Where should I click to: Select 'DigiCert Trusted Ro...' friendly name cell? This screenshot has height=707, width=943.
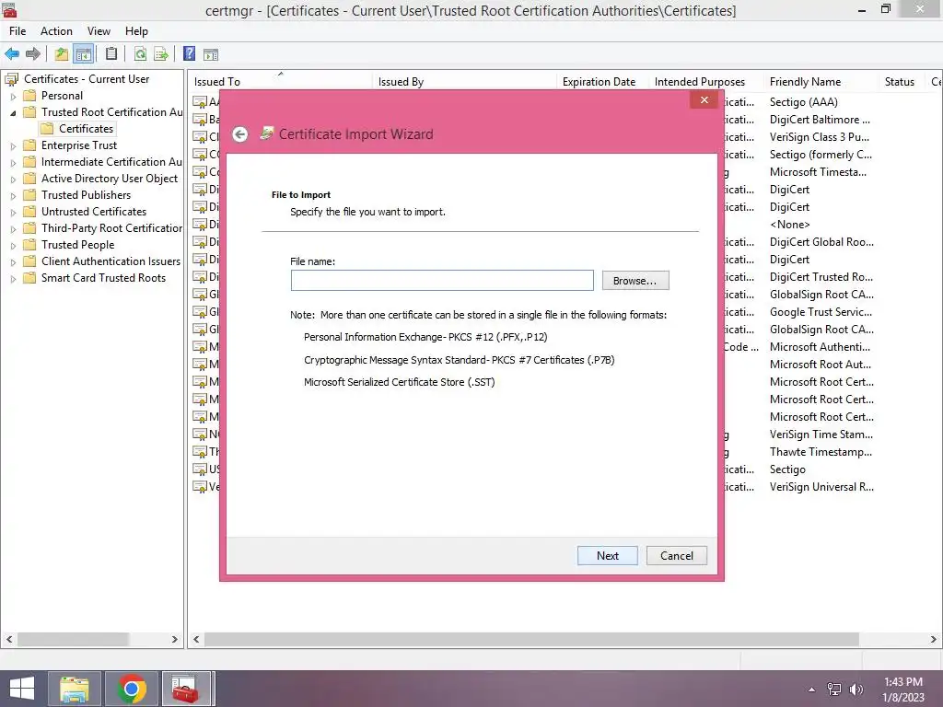(821, 277)
